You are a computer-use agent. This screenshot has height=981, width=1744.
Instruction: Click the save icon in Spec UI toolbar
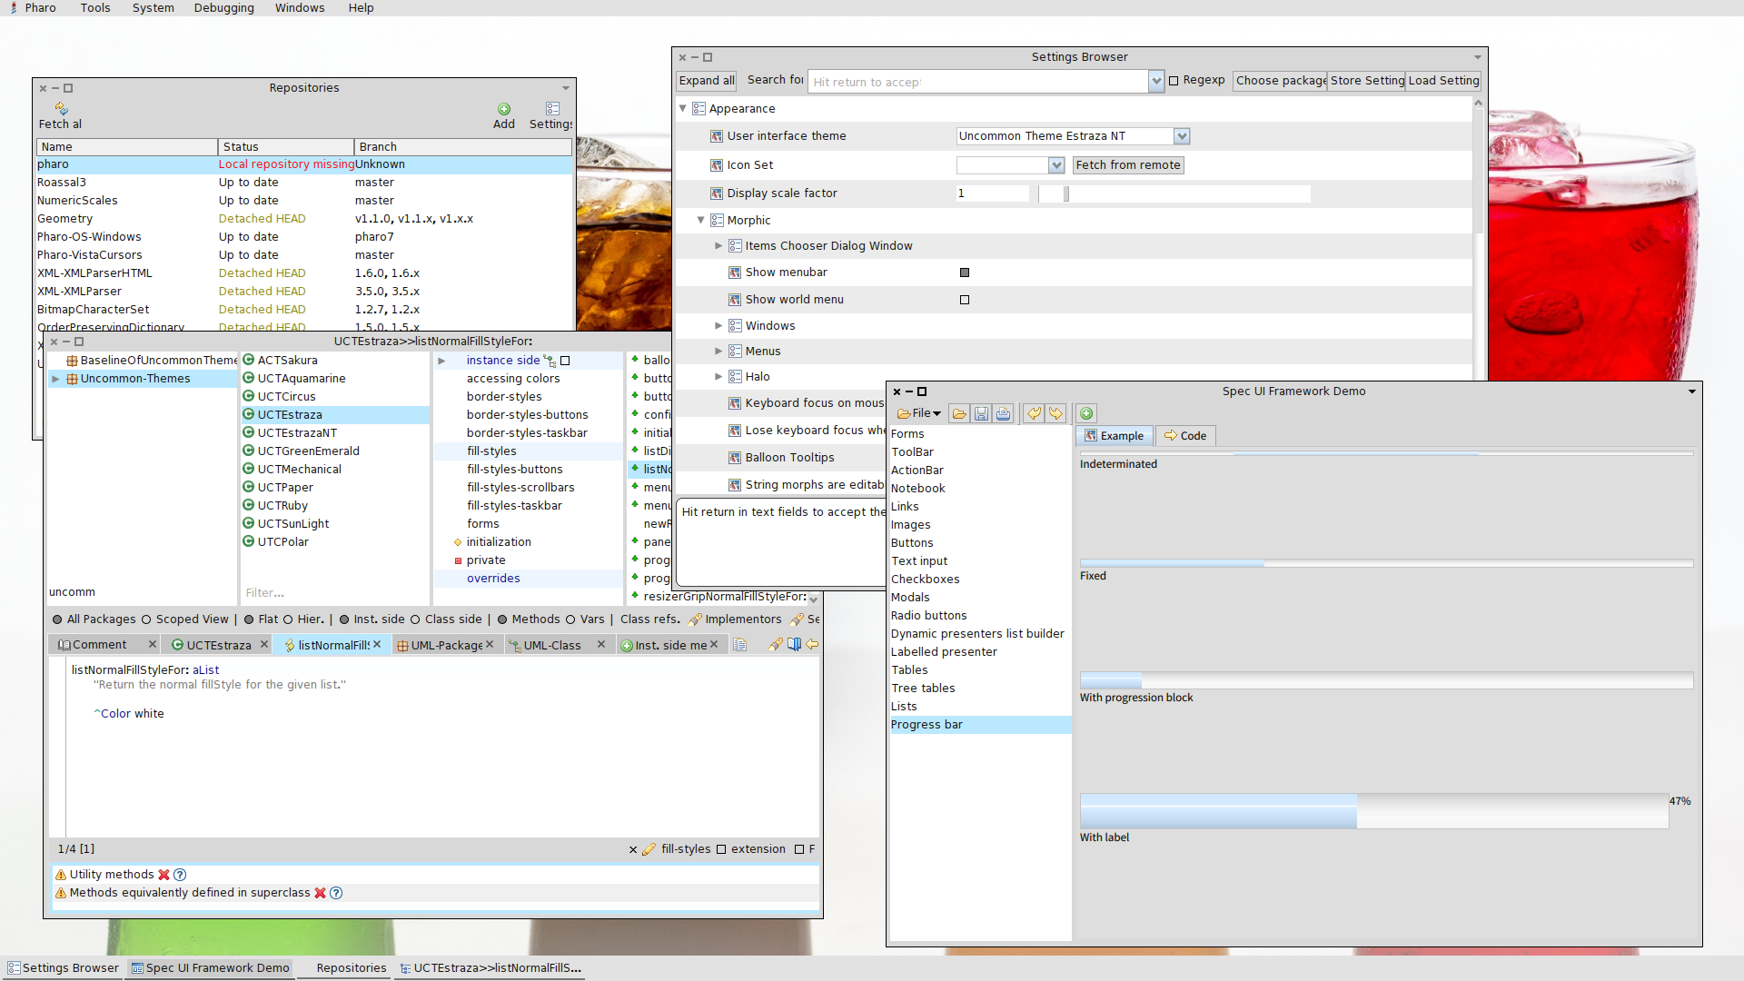pyautogui.click(x=982, y=413)
